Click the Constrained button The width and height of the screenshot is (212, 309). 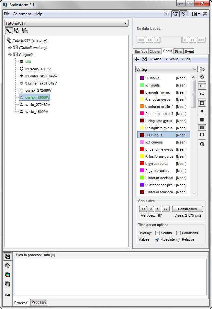coord(187,209)
